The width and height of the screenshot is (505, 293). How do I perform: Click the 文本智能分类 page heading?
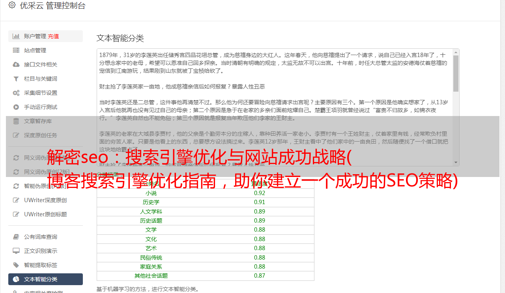point(120,38)
